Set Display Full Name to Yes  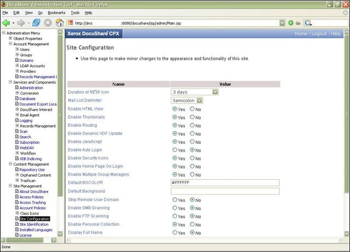click(175, 232)
